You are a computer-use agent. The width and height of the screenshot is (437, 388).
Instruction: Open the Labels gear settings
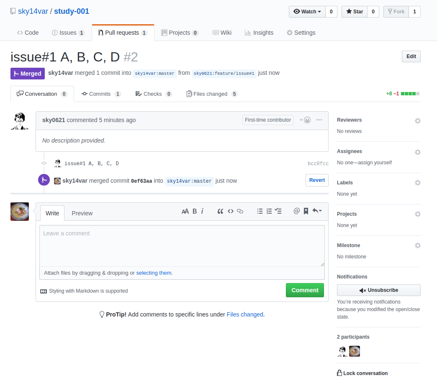pyautogui.click(x=417, y=183)
